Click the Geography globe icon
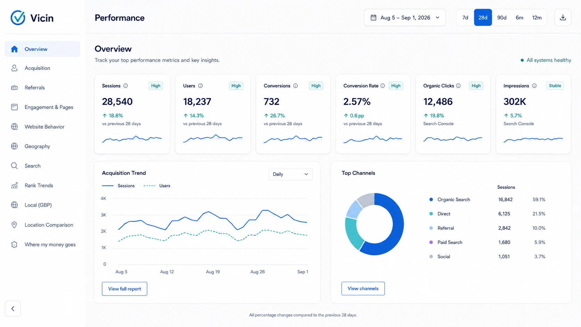Image resolution: width=581 pixels, height=327 pixels. (x=14, y=146)
